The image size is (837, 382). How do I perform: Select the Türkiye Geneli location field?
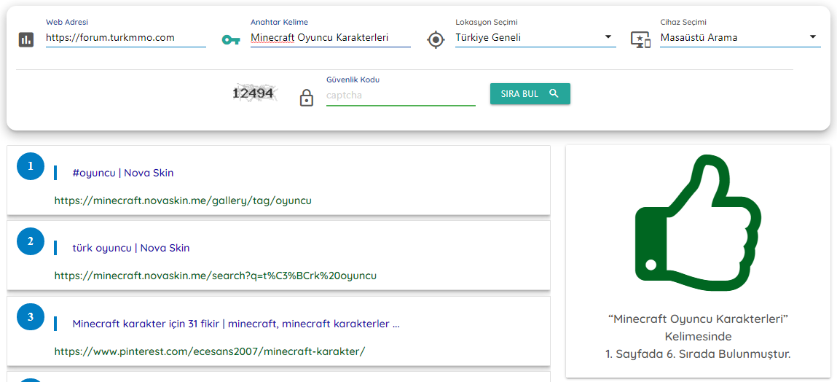tap(535, 38)
